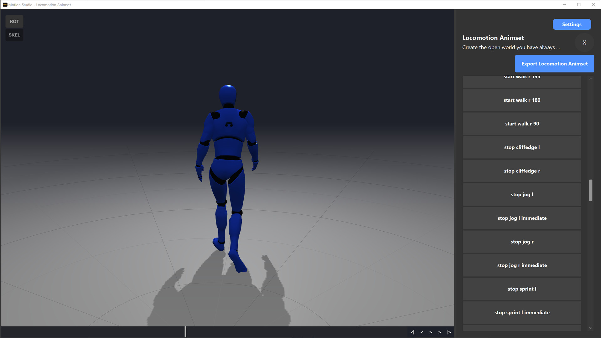Expand list downward with the bottom chevron
This screenshot has width=601, height=338.
point(591,328)
